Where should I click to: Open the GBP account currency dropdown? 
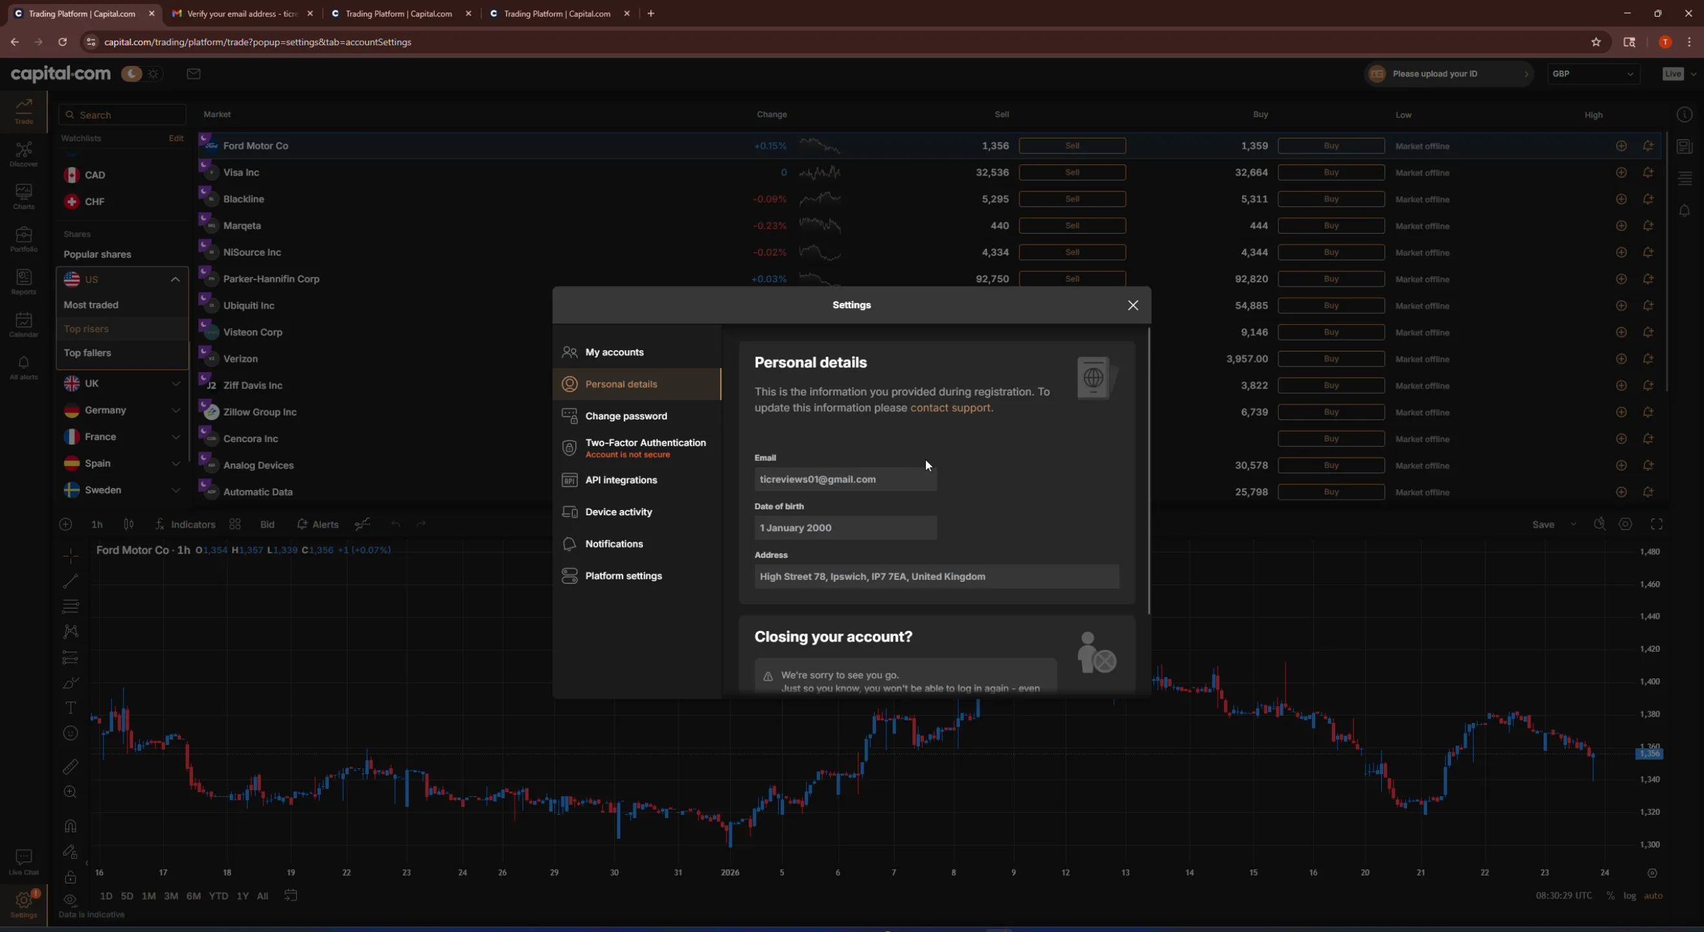1592,74
